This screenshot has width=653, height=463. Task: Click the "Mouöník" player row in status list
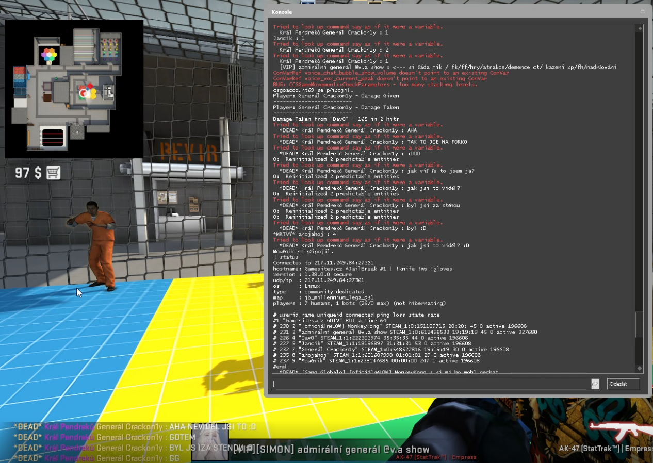point(376,361)
